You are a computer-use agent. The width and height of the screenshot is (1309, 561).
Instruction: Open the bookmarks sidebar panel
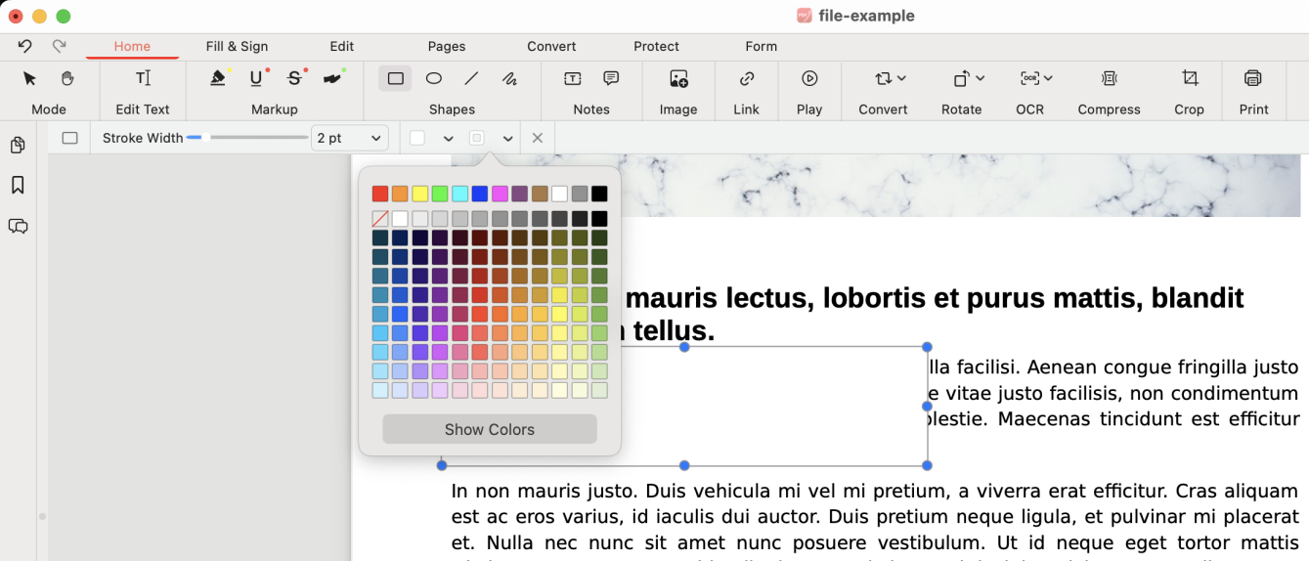click(x=18, y=186)
